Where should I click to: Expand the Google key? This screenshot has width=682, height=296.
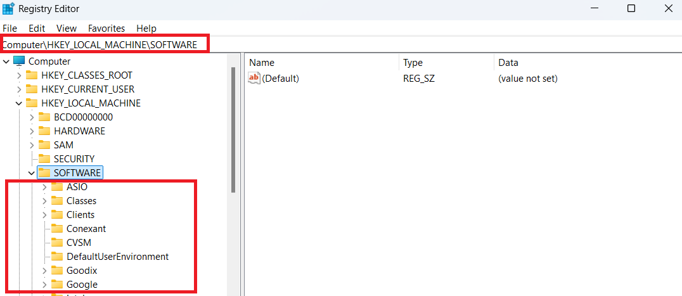click(44, 285)
